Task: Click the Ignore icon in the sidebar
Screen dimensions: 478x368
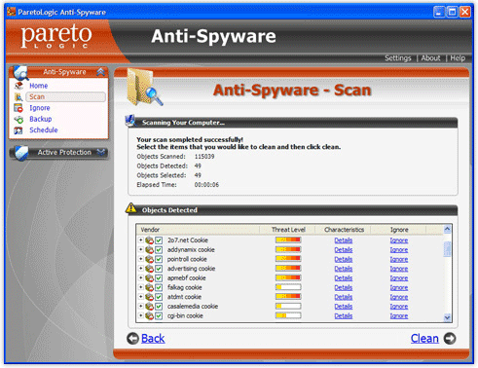Action: pos(18,108)
